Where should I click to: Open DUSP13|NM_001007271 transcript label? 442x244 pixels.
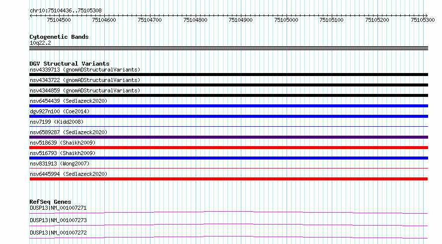click(x=58, y=208)
